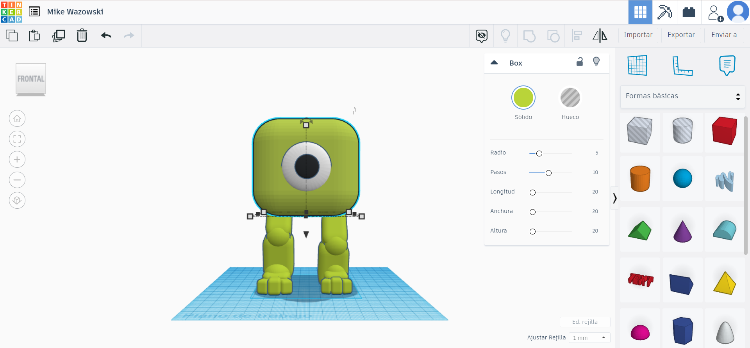Redo the last undone action
The image size is (750, 348).
click(x=129, y=36)
